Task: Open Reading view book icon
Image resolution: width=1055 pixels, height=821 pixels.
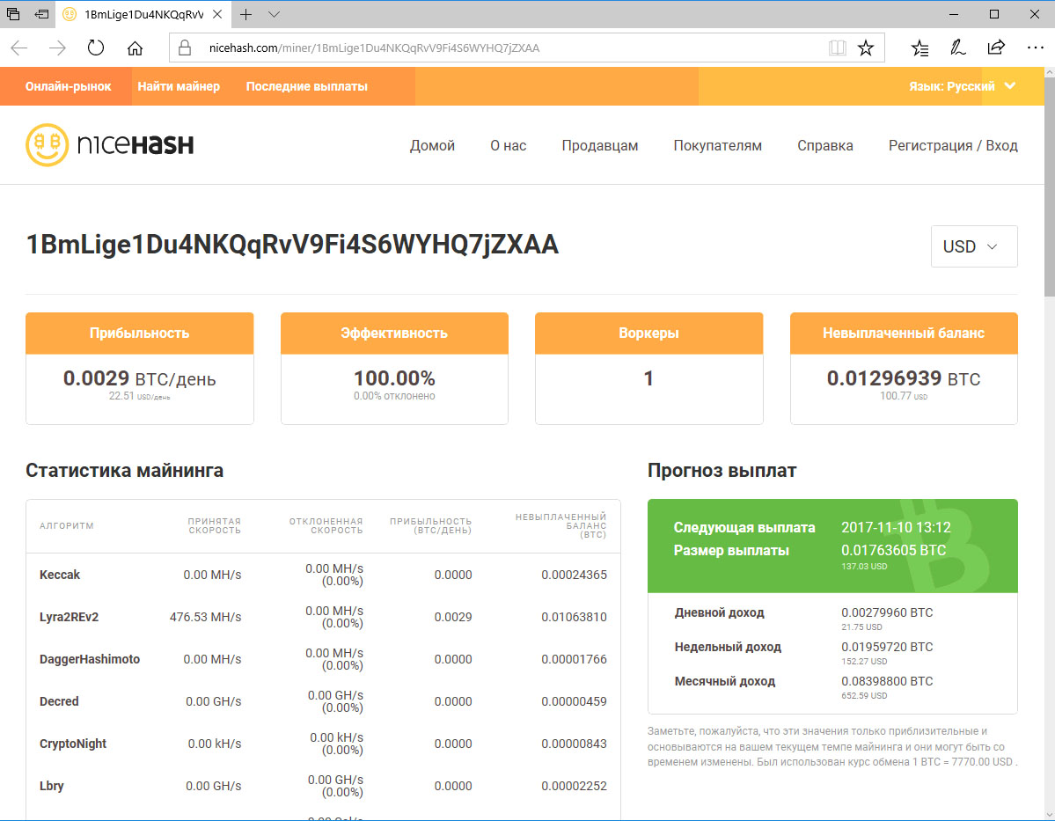Action: pos(838,48)
